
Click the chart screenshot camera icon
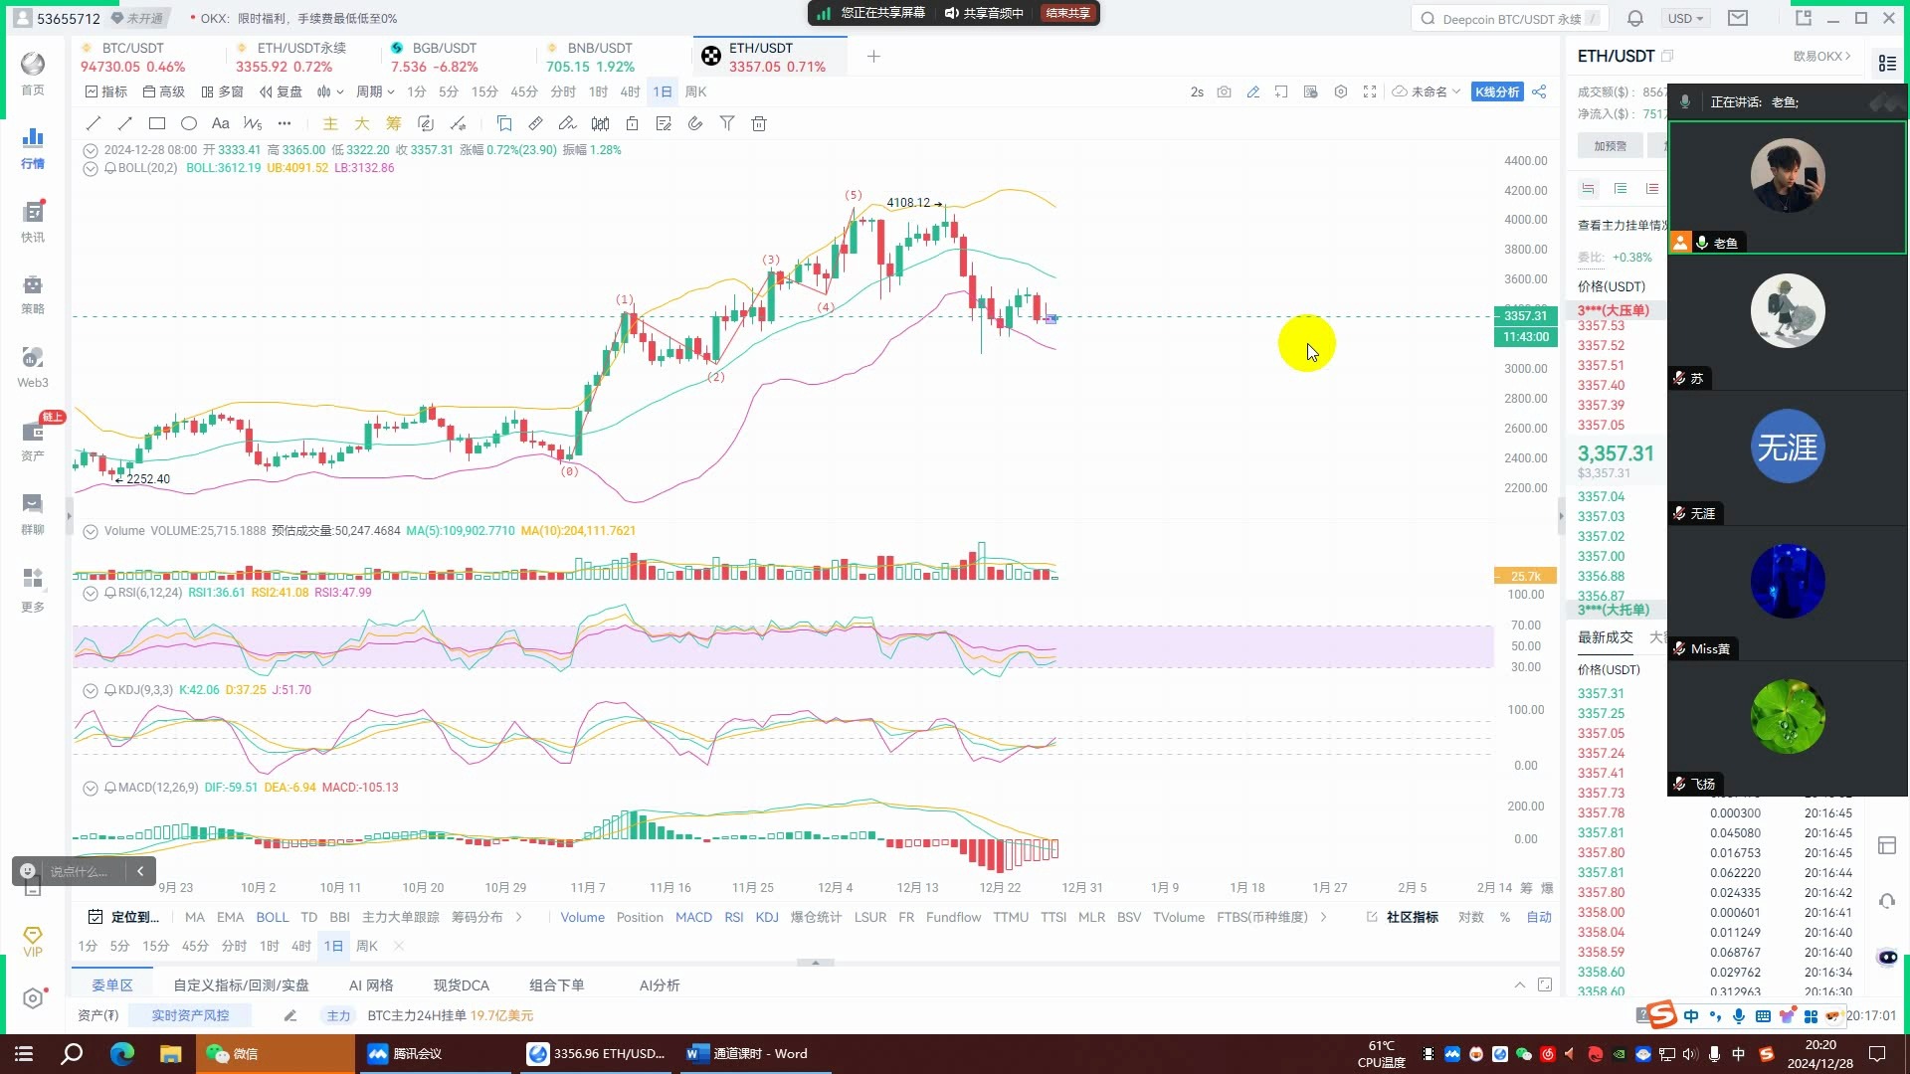point(1225,92)
